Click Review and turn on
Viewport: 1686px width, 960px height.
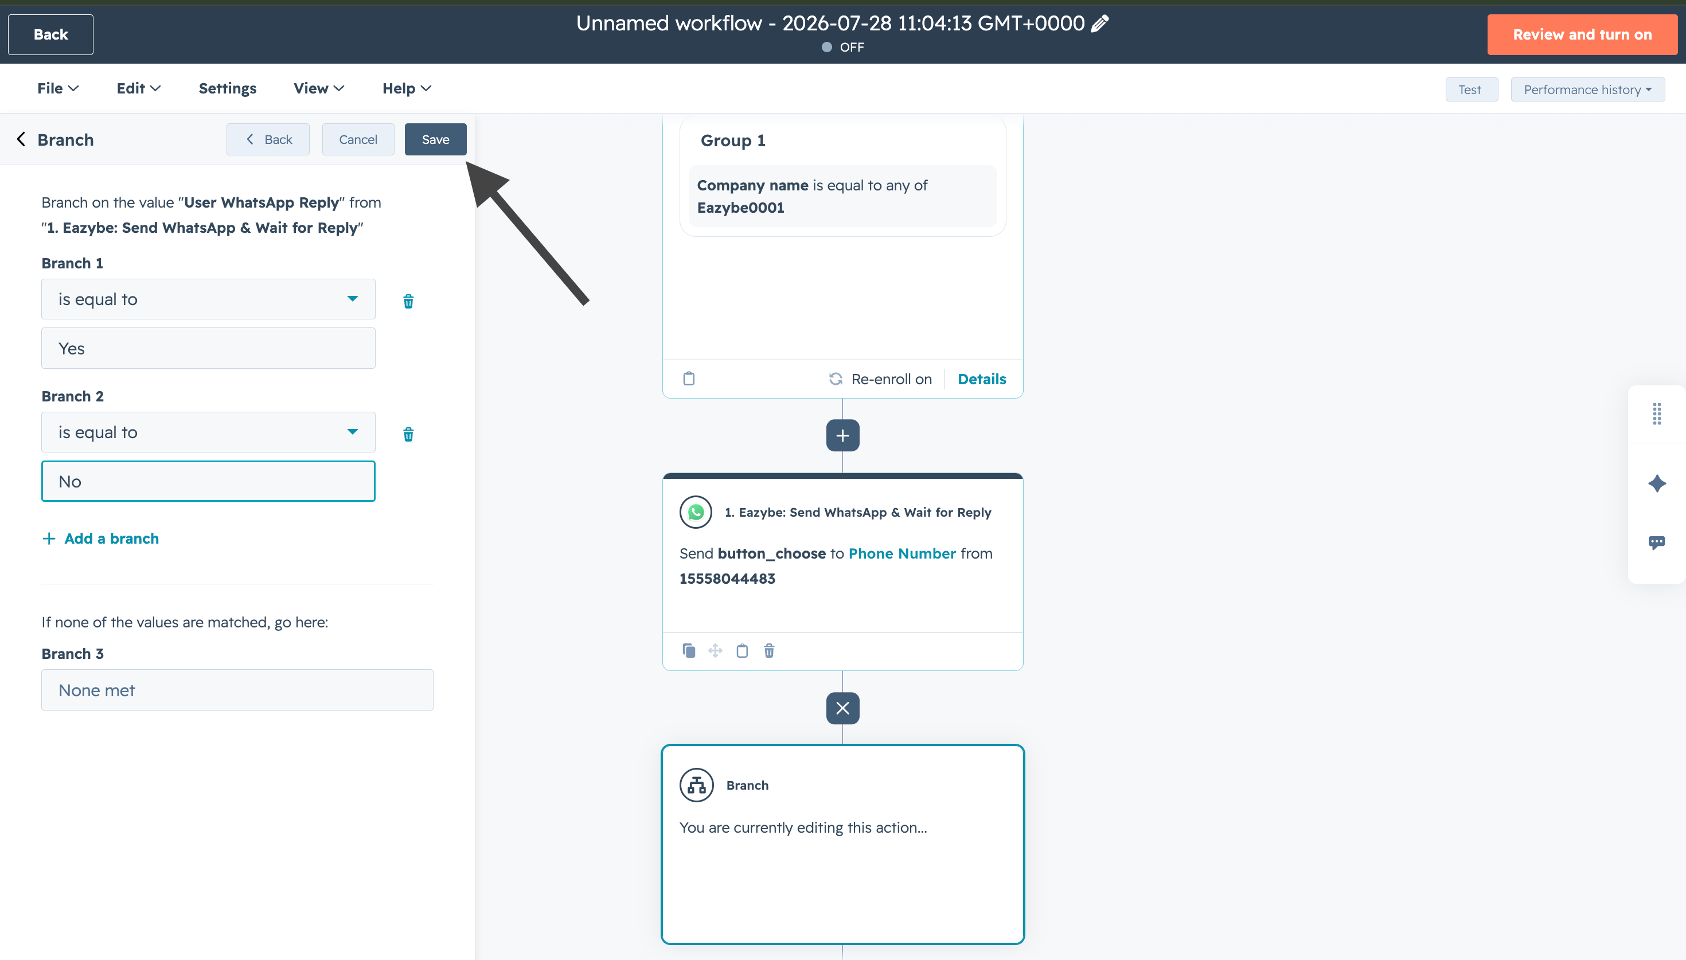1582,34
